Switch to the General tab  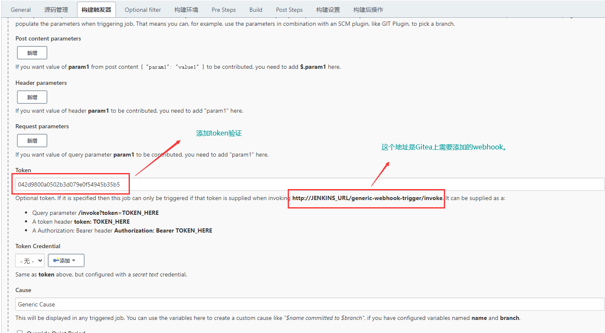click(21, 10)
